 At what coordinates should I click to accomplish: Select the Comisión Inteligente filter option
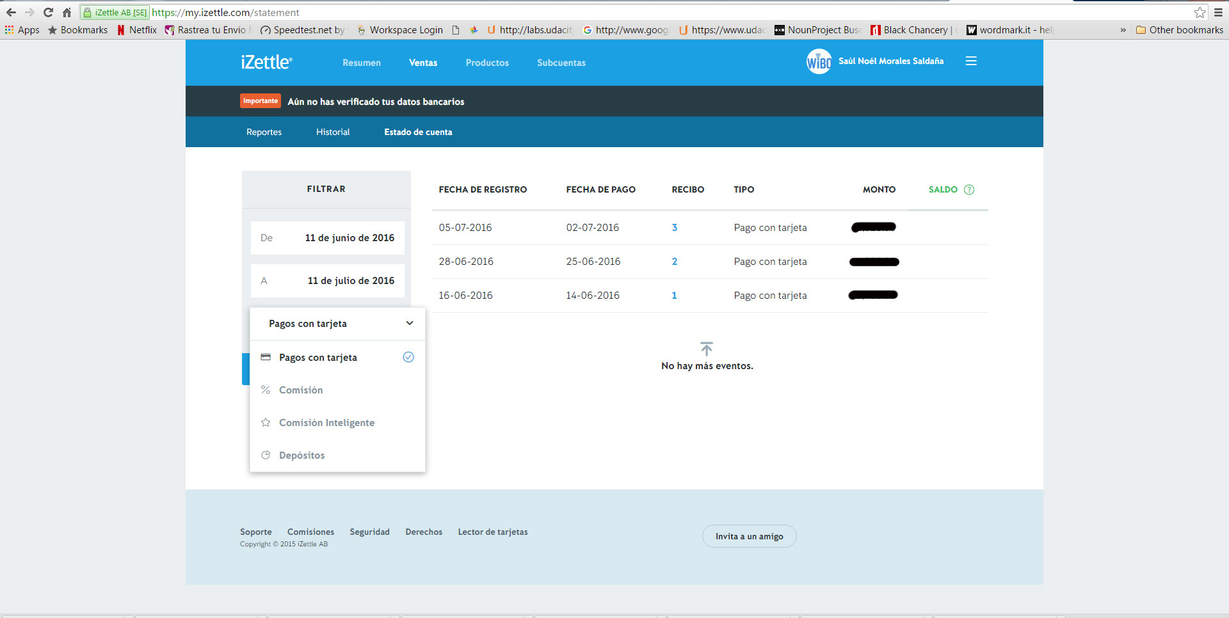click(x=326, y=423)
